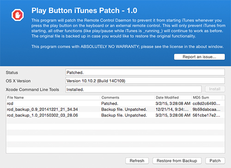This screenshot has height=168, width=231.
Task: Sort by the Date Modified column header
Action: pos(173,98)
